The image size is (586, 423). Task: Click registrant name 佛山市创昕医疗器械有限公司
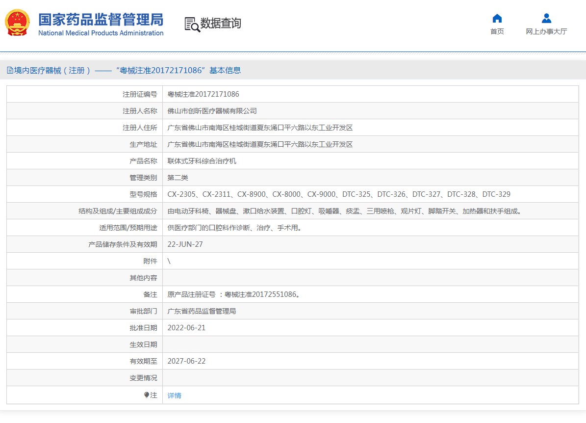pyautogui.click(x=212, y=111)
